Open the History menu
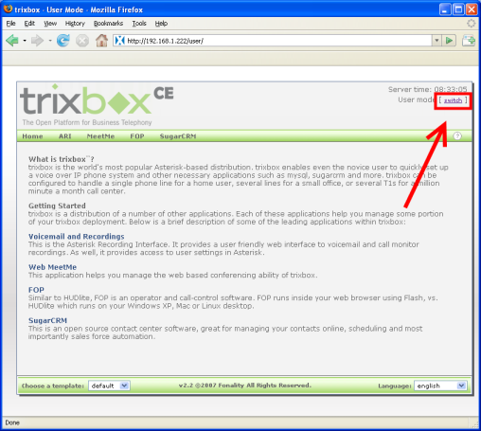 75,24
